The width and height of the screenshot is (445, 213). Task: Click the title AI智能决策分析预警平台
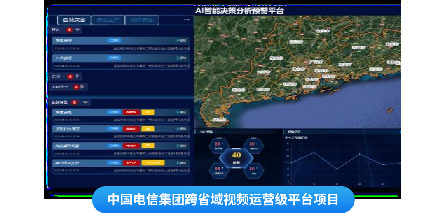coord(239,11)
